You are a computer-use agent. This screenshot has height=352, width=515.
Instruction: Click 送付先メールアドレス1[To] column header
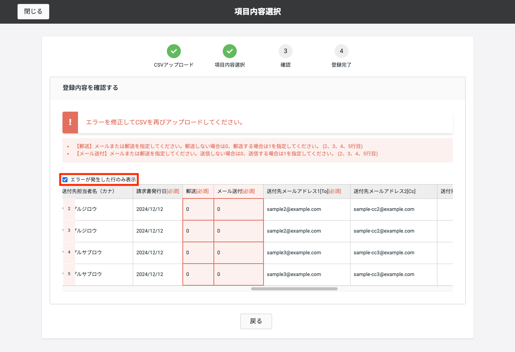pyautogui.click(x=307, y=191)
